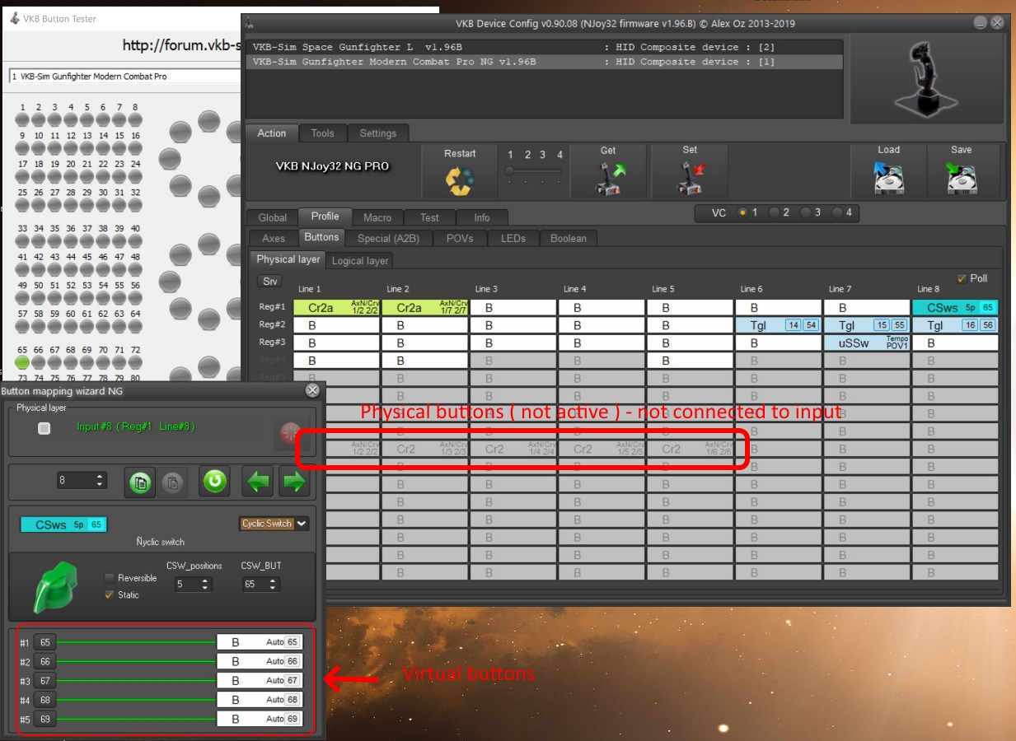This screenshot has height=741, width=1016.
Task: Click the VKB Button Tester title bar icon
Action: (15, 18)
